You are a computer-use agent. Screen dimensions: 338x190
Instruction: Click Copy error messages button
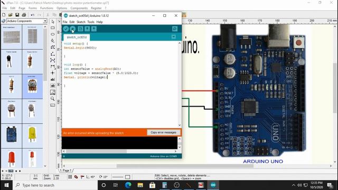[163, 132]
